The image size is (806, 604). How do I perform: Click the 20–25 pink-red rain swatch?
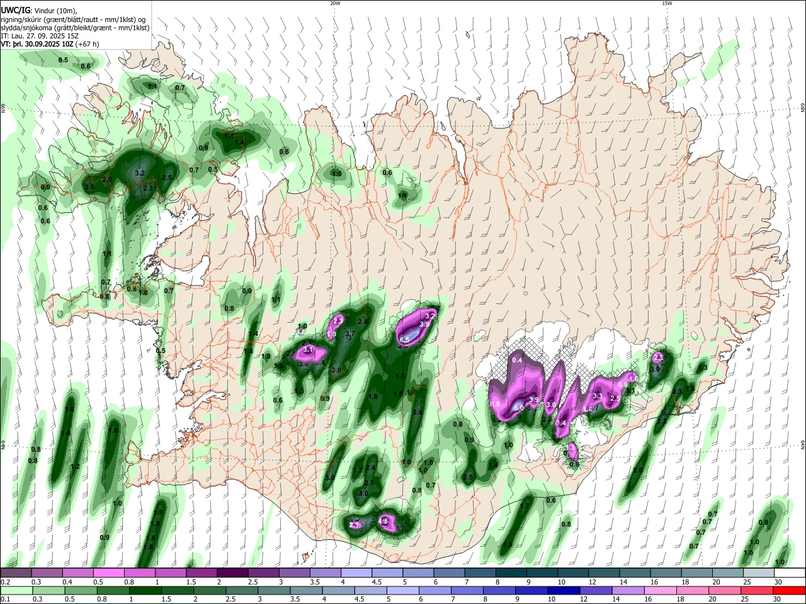tap(724, 590)
